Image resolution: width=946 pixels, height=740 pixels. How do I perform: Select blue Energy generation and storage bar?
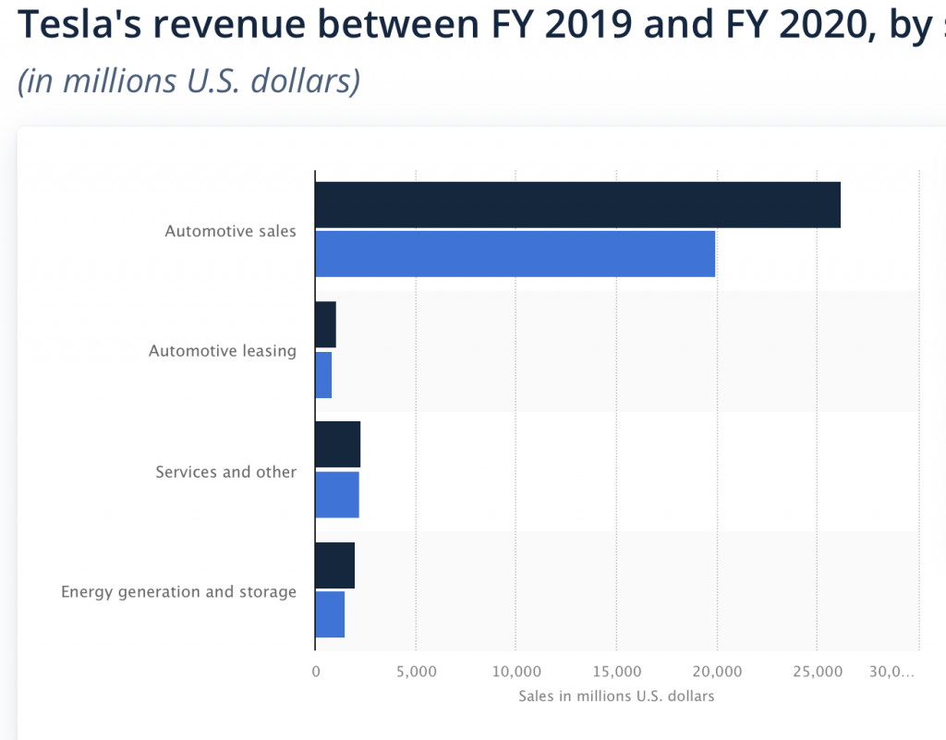click(x=330, y=614)
